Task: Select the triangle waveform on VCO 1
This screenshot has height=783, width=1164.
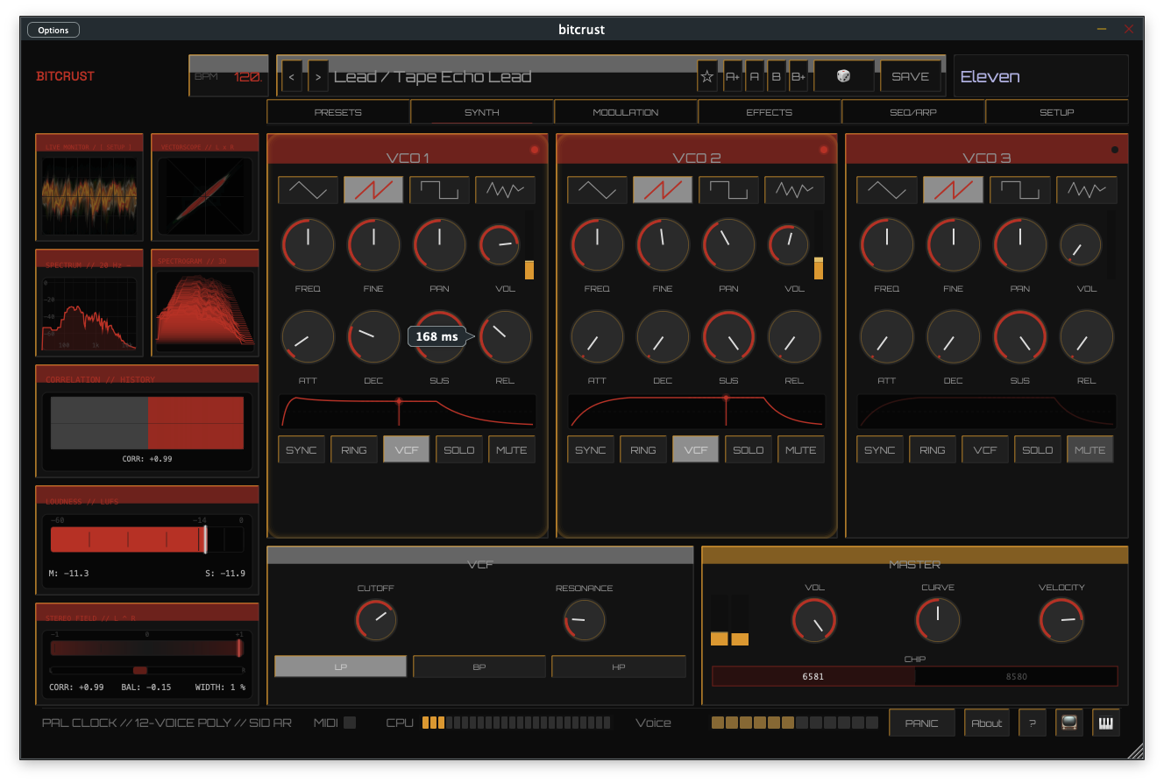Action: 308,189
